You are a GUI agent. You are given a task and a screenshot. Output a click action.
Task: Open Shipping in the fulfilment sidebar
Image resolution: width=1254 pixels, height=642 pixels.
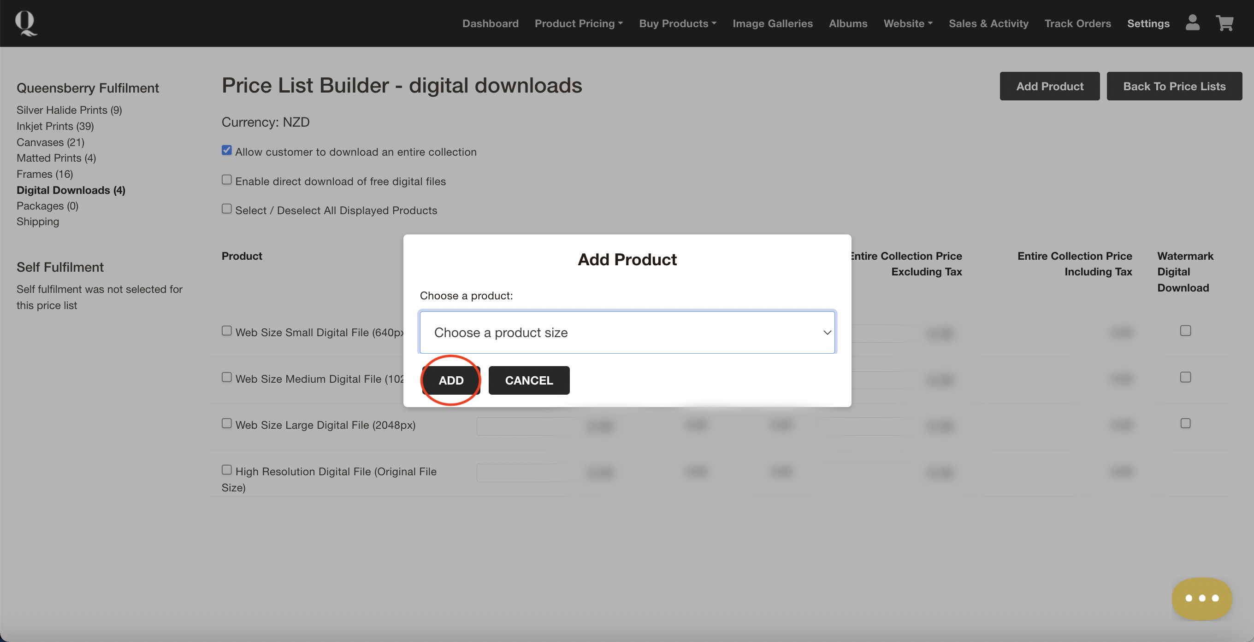pyautogui.click(x=37, y=222)
